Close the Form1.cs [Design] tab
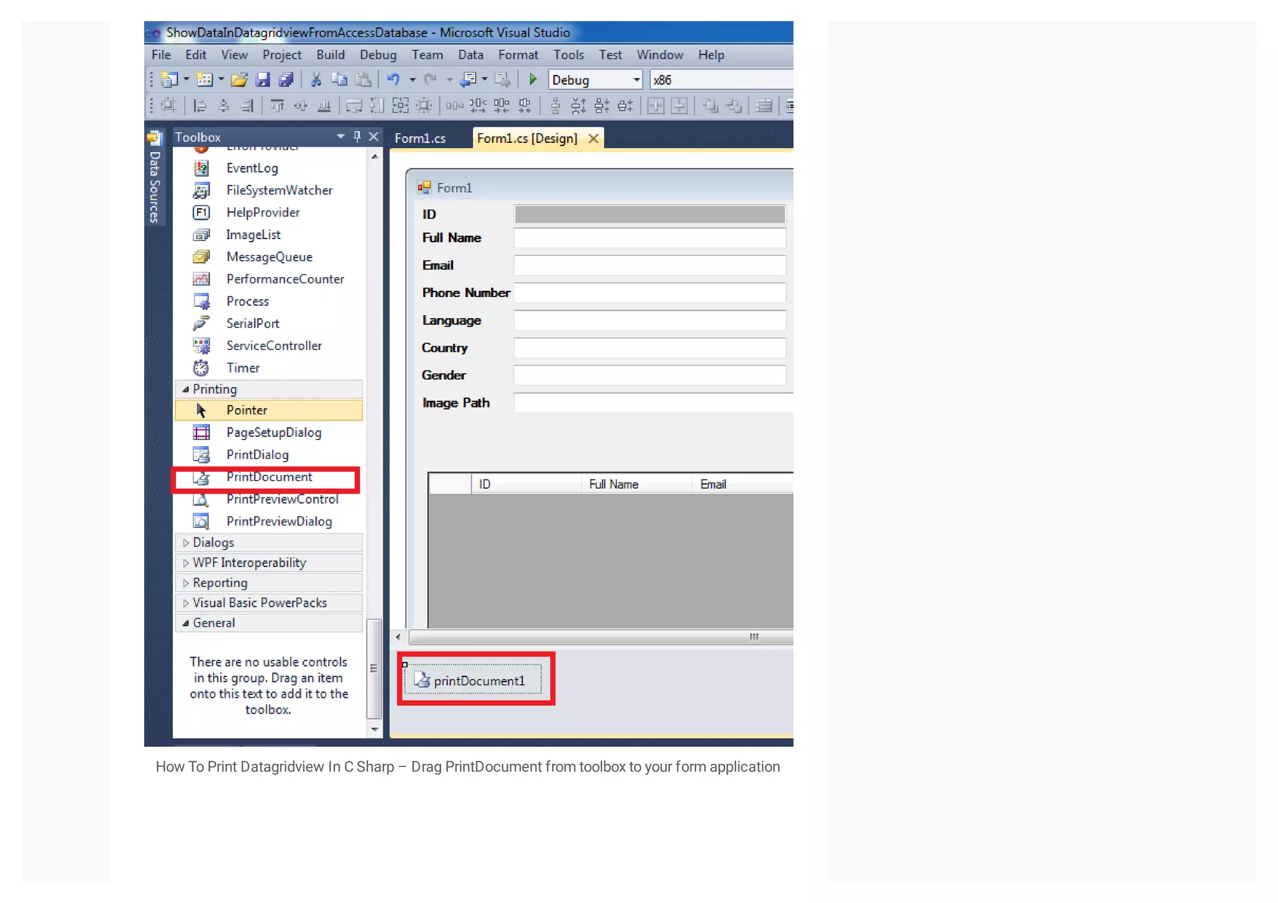Screen dimensions: 1278x903 click(593, 139)
